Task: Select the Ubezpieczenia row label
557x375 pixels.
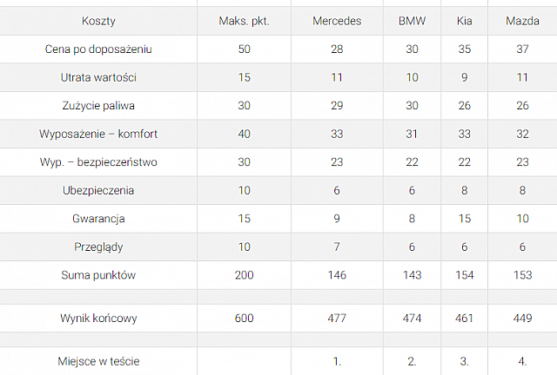Action: click(98, 190)
